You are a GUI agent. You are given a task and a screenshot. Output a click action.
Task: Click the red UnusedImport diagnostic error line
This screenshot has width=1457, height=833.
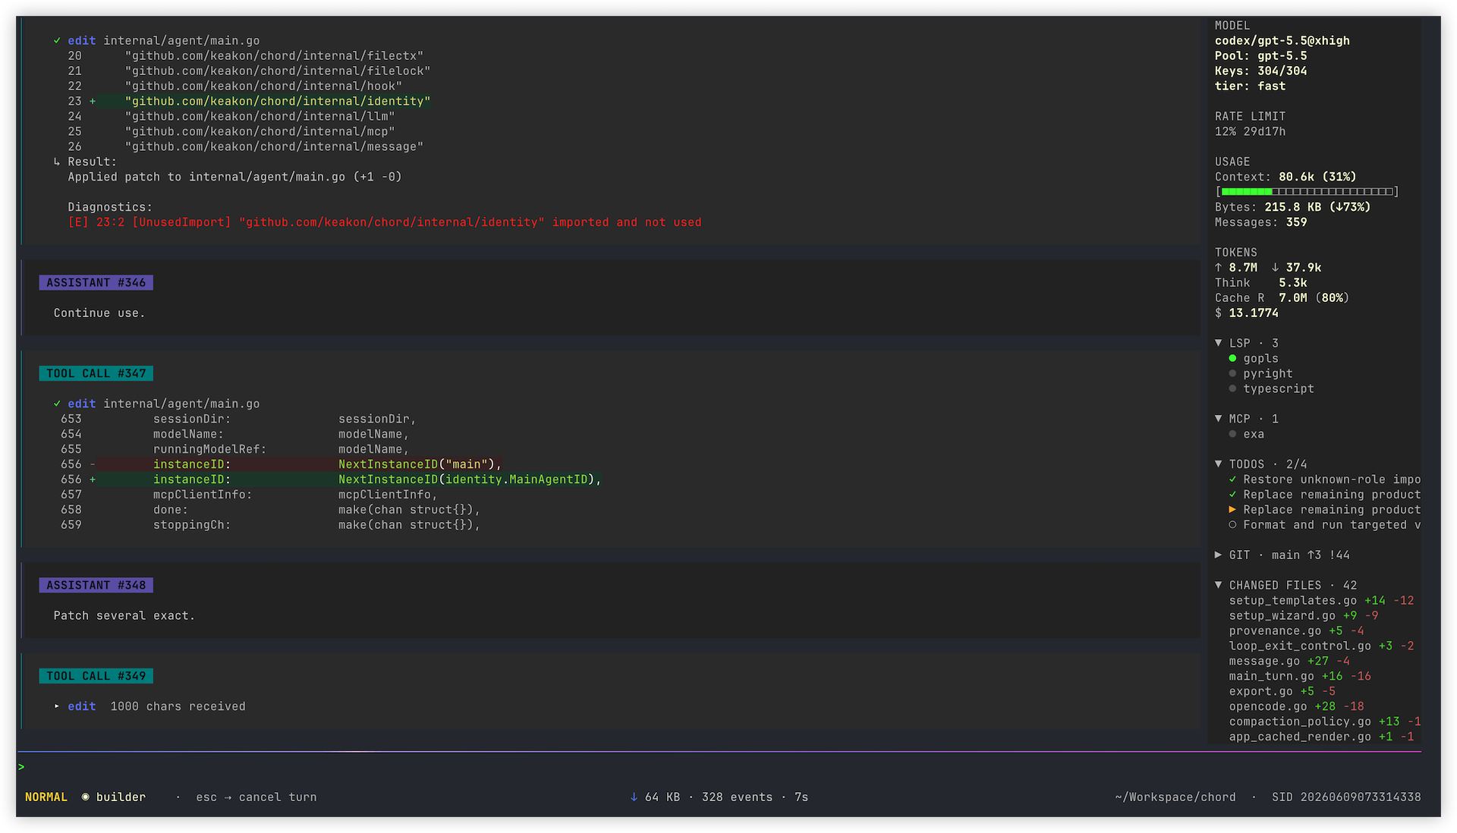pos(385,222)
